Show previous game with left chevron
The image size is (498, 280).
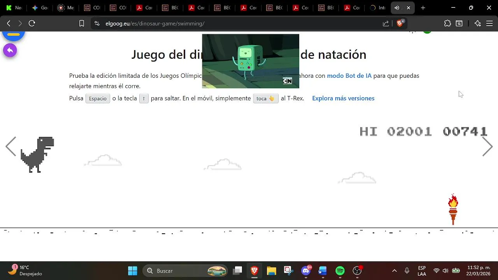click(x=11, y=147)
